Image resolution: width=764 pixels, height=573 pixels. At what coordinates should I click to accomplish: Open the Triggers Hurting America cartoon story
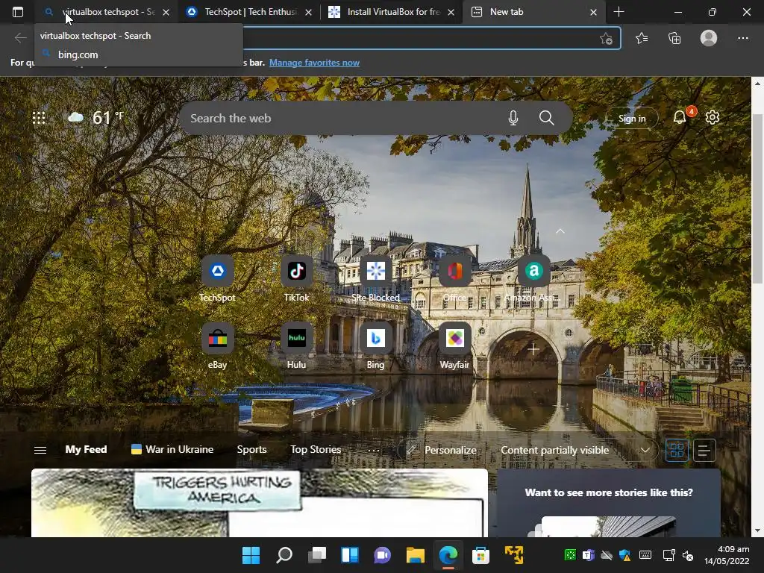(x=259, y=502)
